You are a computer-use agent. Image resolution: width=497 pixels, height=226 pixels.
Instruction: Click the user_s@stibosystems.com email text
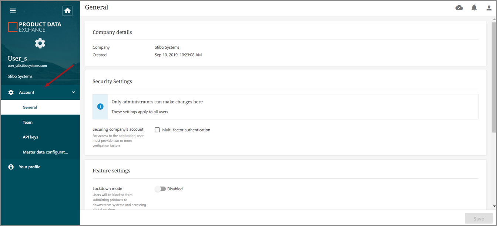[x=27, y=66]
